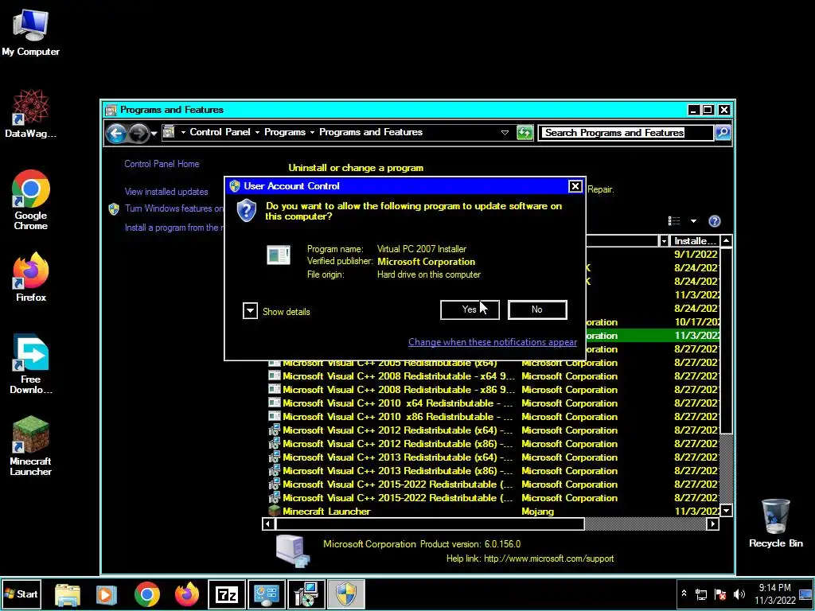The width and height of the screenshot is (815, 611).
Task: Open the Start menu
Action: (x=21, y=593)
